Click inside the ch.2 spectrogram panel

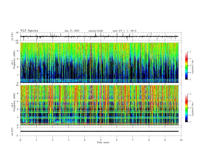99,105
